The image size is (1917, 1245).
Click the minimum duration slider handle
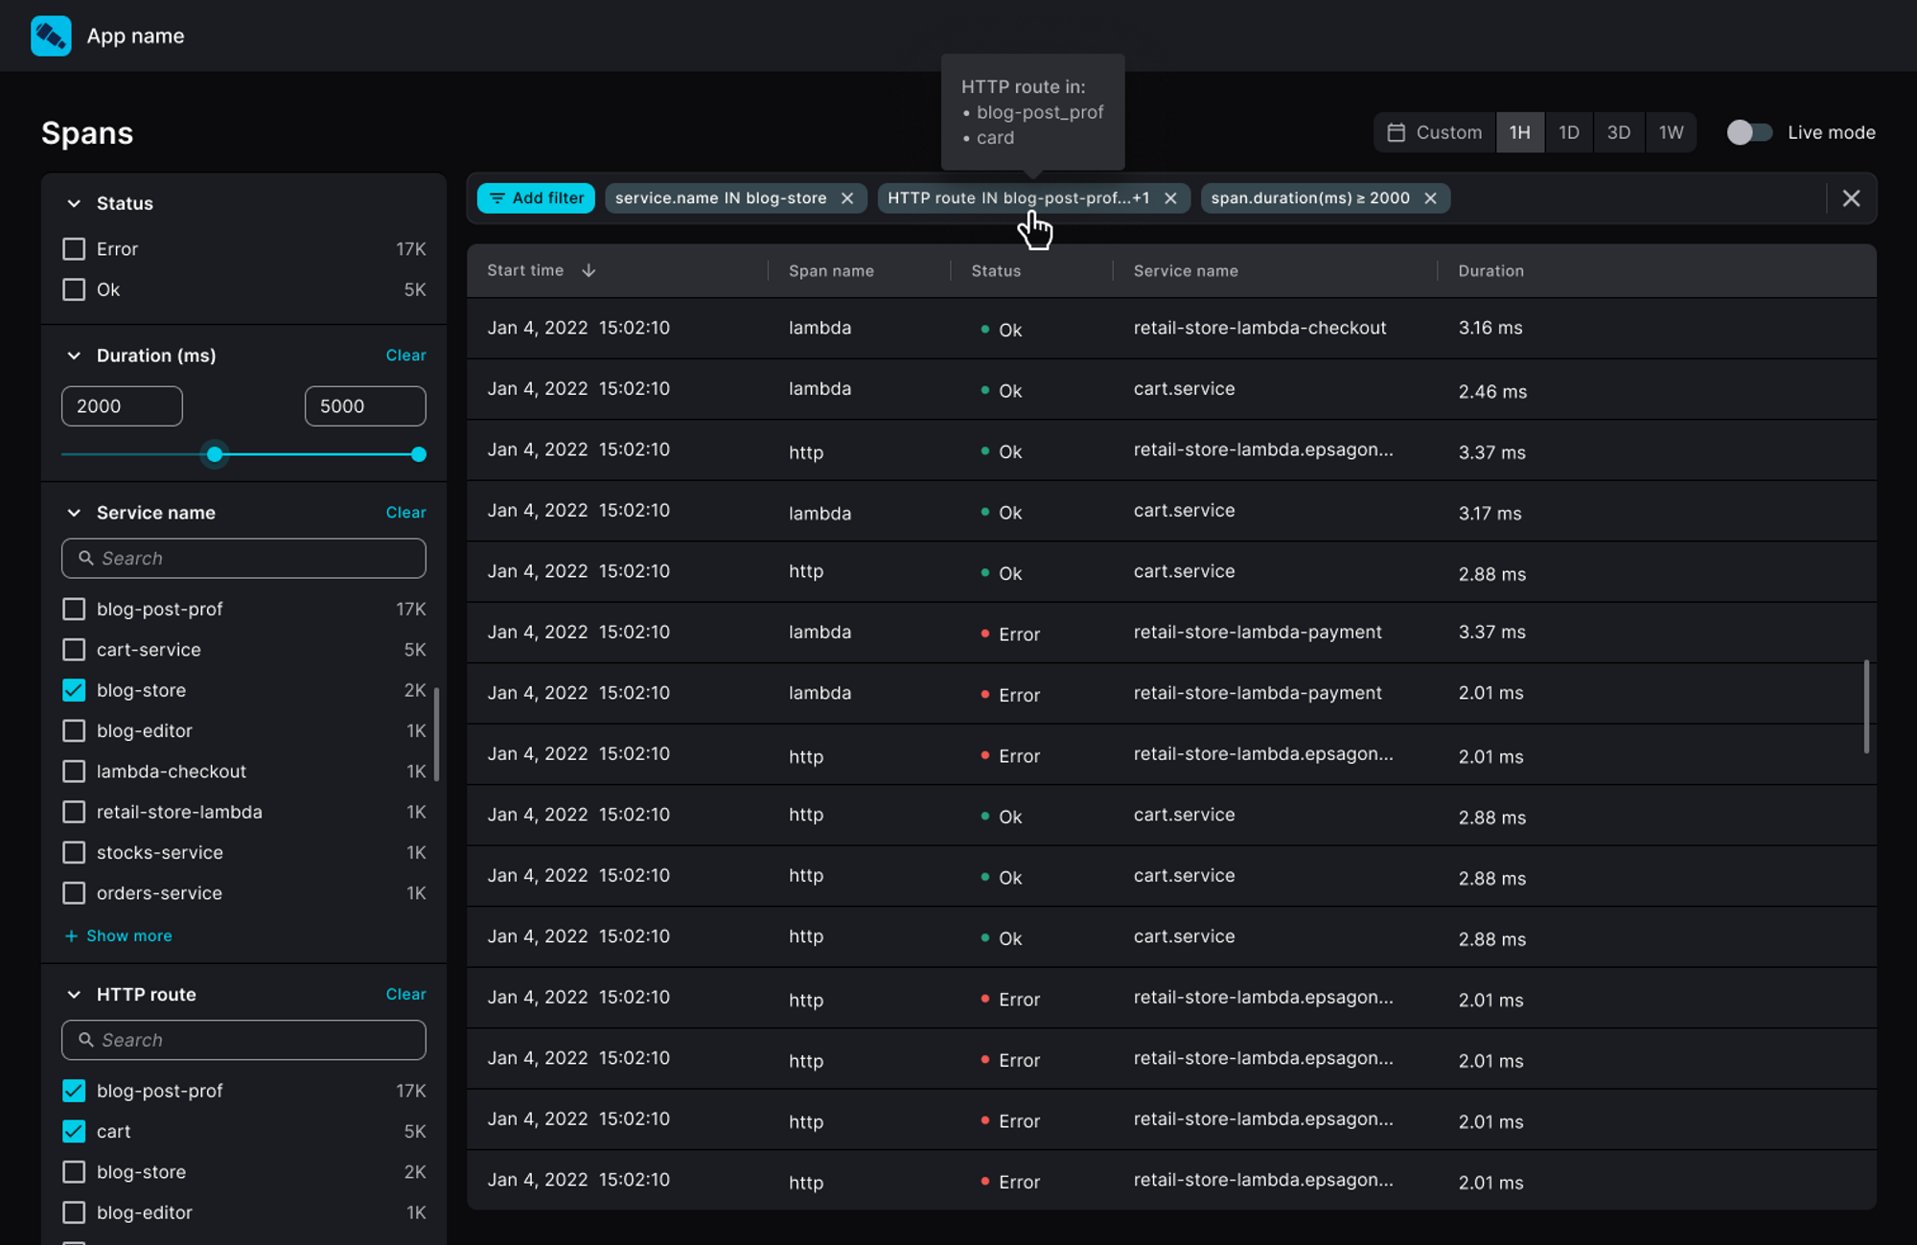(x=215, y=454)
